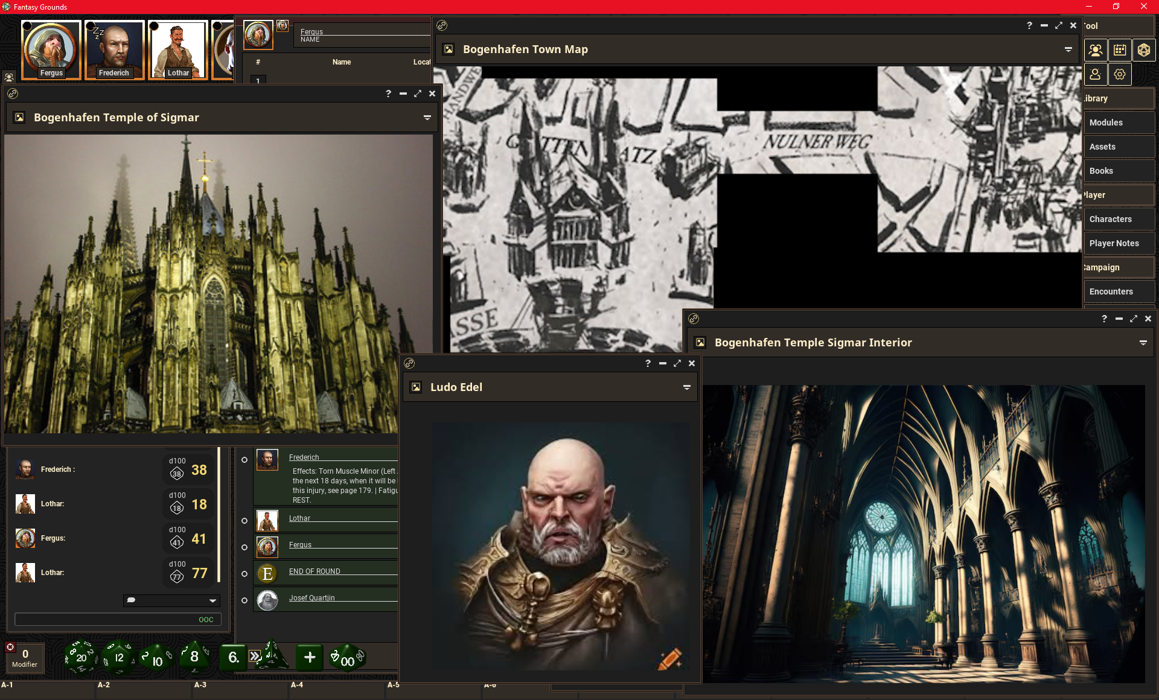Open Modules in the sidebar
This screenshot has height=700, width=1159.
point(1120,122)
